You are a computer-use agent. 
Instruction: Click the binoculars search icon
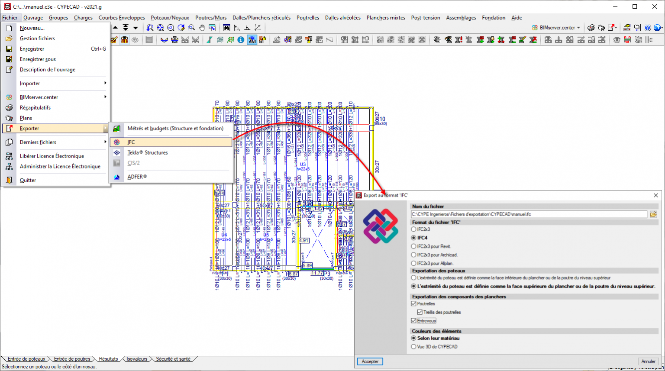[x=226, y=28]
